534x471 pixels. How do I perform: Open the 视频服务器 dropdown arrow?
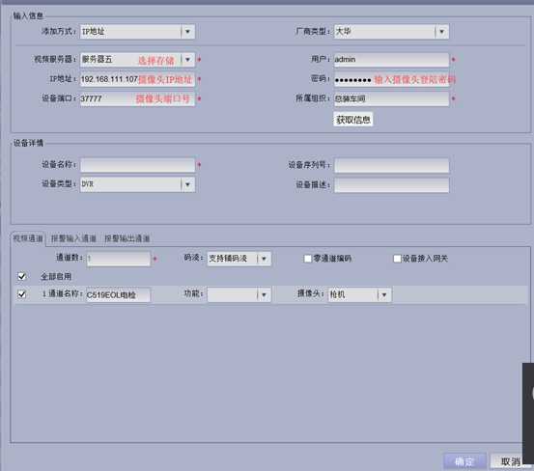[x=187, y=60]
